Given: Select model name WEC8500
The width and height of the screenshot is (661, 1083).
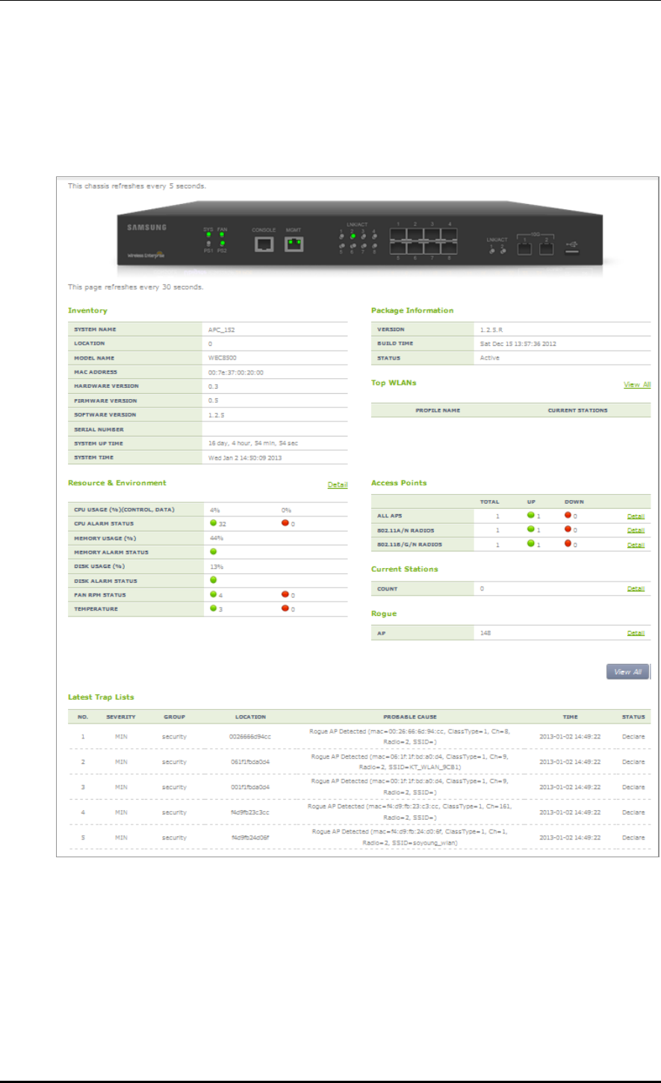Looking at the screenshot, I should pyautogui.click(x=222, y=358).
